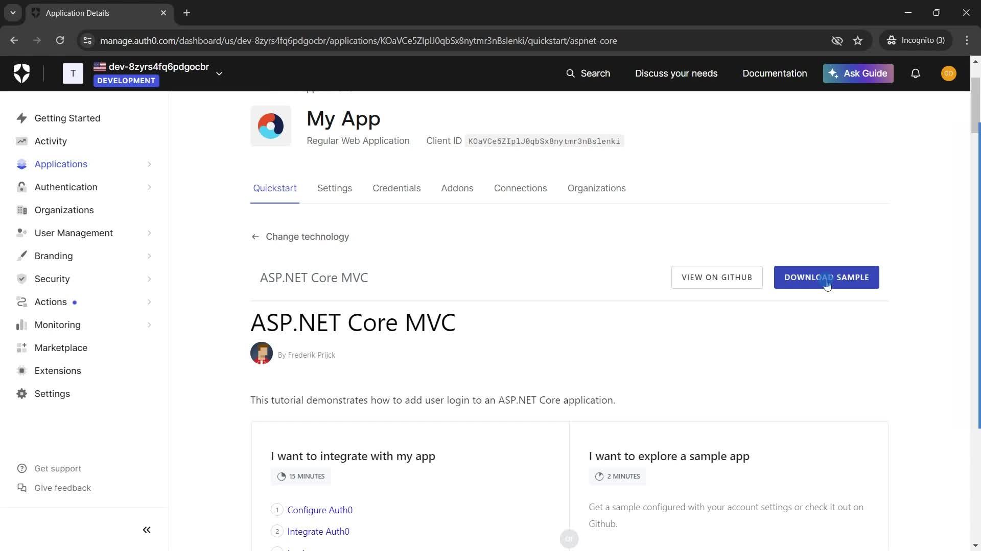Open the browser three-dot menu
Screen dimensions: 981x551
967,40
